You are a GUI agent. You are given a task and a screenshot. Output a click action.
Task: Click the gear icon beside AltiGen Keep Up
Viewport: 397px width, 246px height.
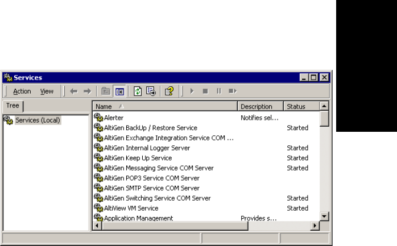point(98,157)
